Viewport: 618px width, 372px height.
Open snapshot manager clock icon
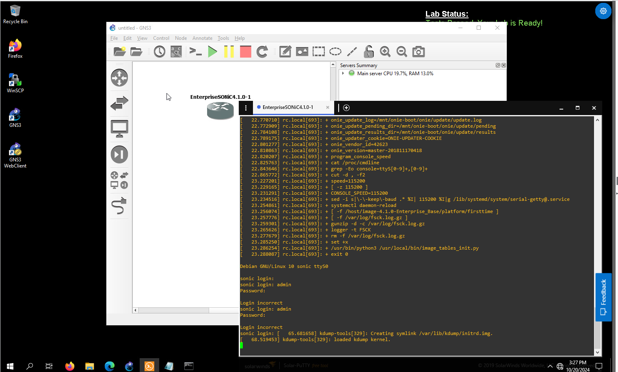point(160,52)
